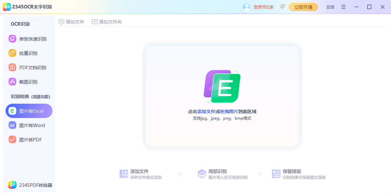
Task: Select the currently active 图片转Excel tab
Action: [x=29, y=110]
